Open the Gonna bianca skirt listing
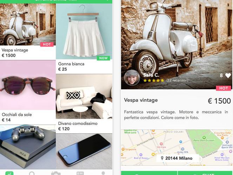This screenshot has width=233, height=175. (84, 31)
